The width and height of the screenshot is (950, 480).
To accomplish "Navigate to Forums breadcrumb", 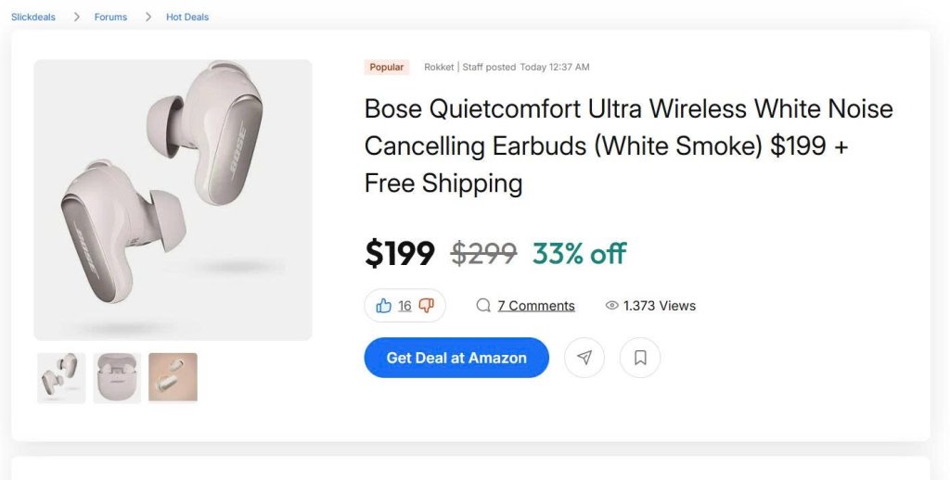I will [110, 17].
